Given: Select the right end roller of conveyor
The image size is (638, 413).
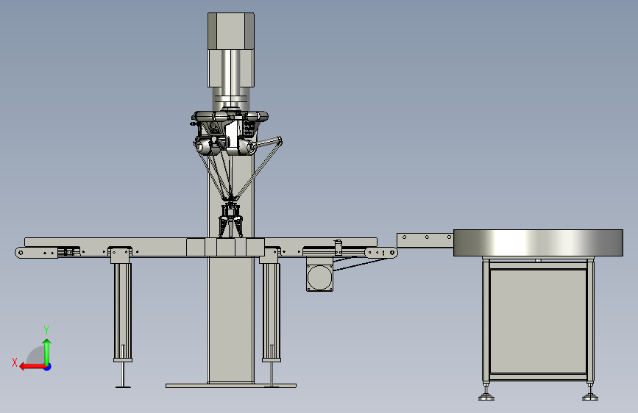Looking at the screenshot, I should coord(392,253).
